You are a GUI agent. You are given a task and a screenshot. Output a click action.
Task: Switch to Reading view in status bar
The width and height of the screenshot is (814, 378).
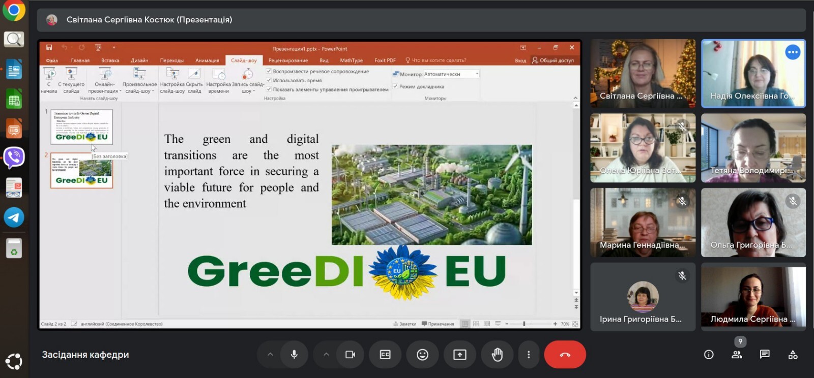(487, 324)
